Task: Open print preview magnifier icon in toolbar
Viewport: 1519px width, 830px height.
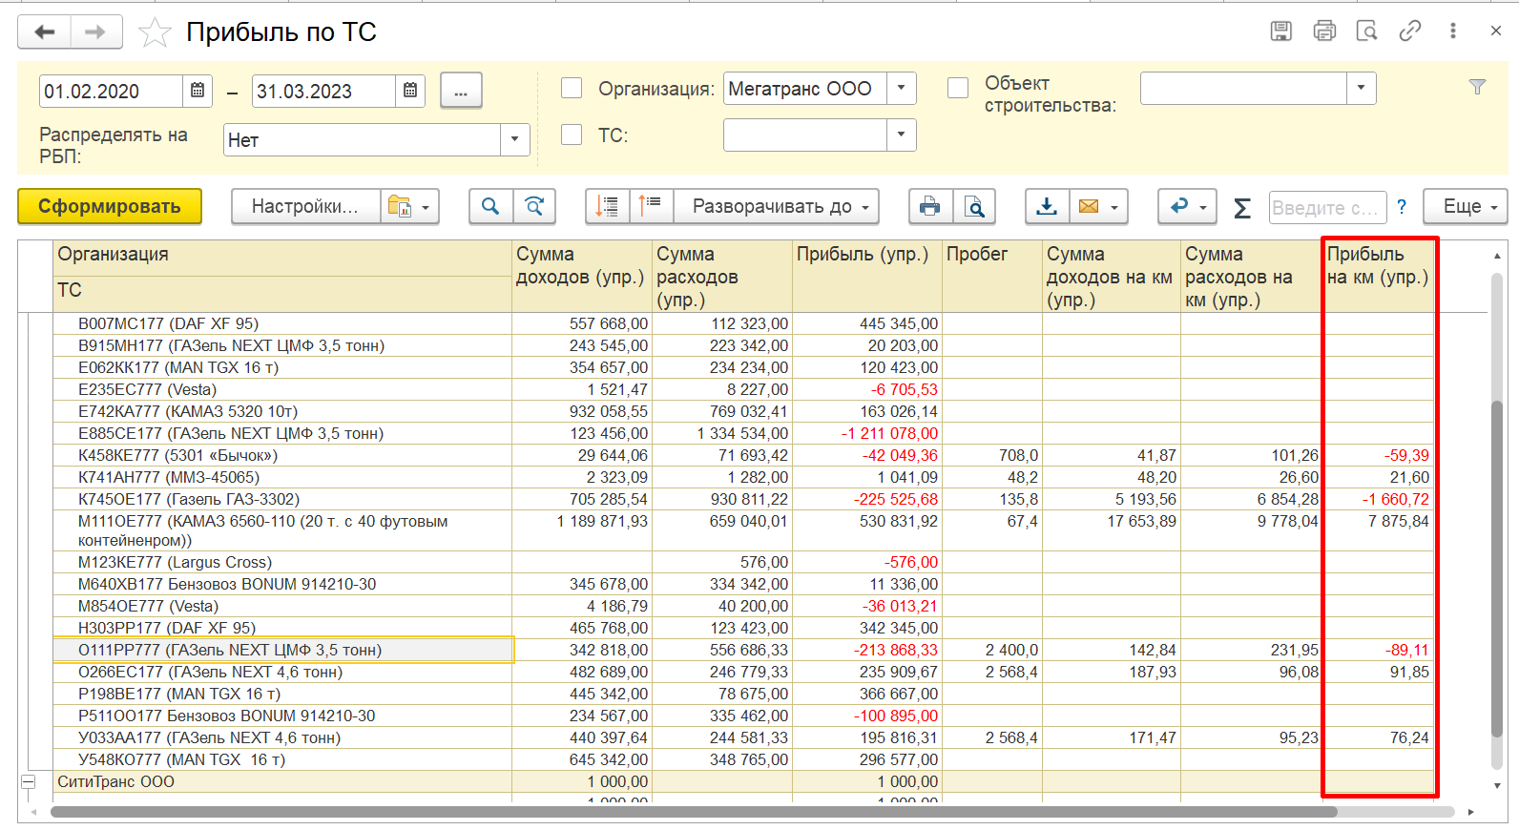Action: [x=974, y=206]
